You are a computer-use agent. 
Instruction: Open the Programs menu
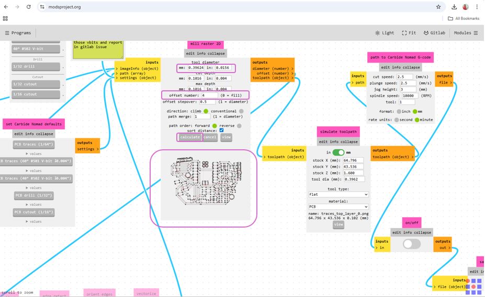coord(18,33)
